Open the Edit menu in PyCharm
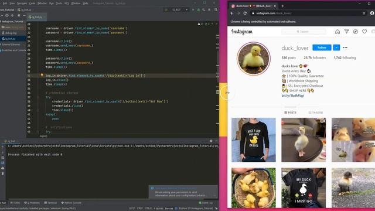The image size is (375, 211). (x=5, y=4)
